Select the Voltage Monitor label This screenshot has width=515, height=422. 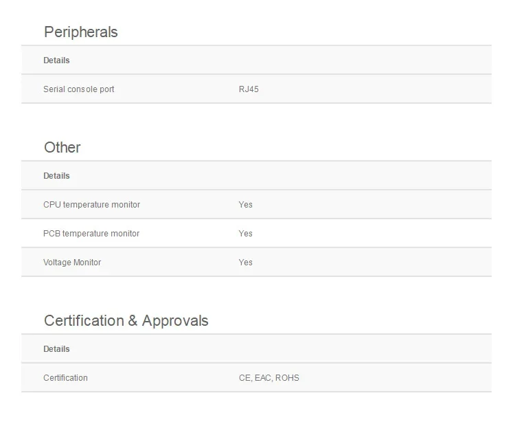[72, 263]
